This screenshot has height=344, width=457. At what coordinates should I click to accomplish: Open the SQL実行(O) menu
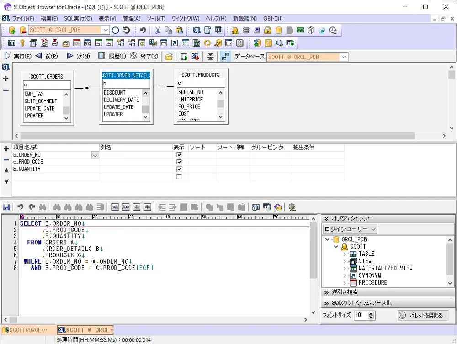click(x=78, y=18)
